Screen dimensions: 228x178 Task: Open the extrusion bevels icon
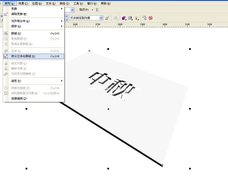(130, 18)
